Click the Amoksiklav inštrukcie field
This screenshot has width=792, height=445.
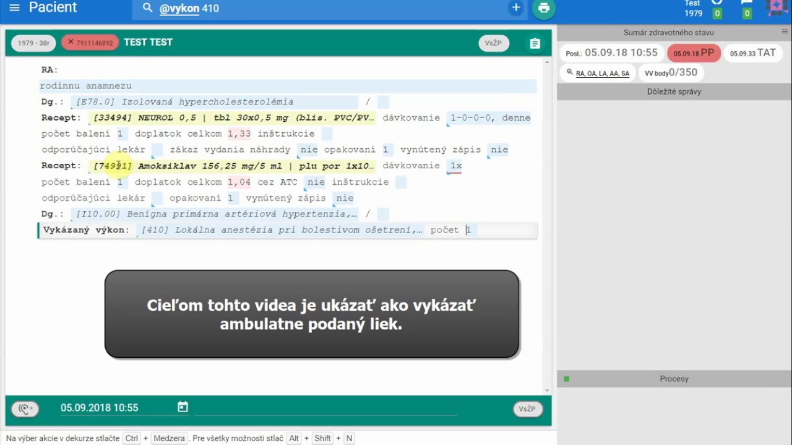click(x=400, y=182)
